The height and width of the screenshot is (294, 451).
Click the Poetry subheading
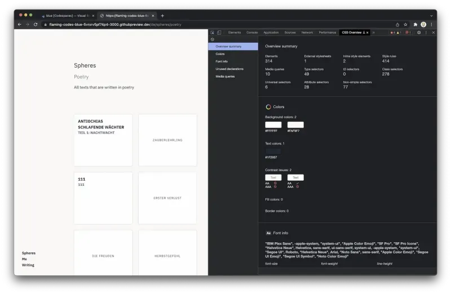pyautogui.click(x=81, y=77)
